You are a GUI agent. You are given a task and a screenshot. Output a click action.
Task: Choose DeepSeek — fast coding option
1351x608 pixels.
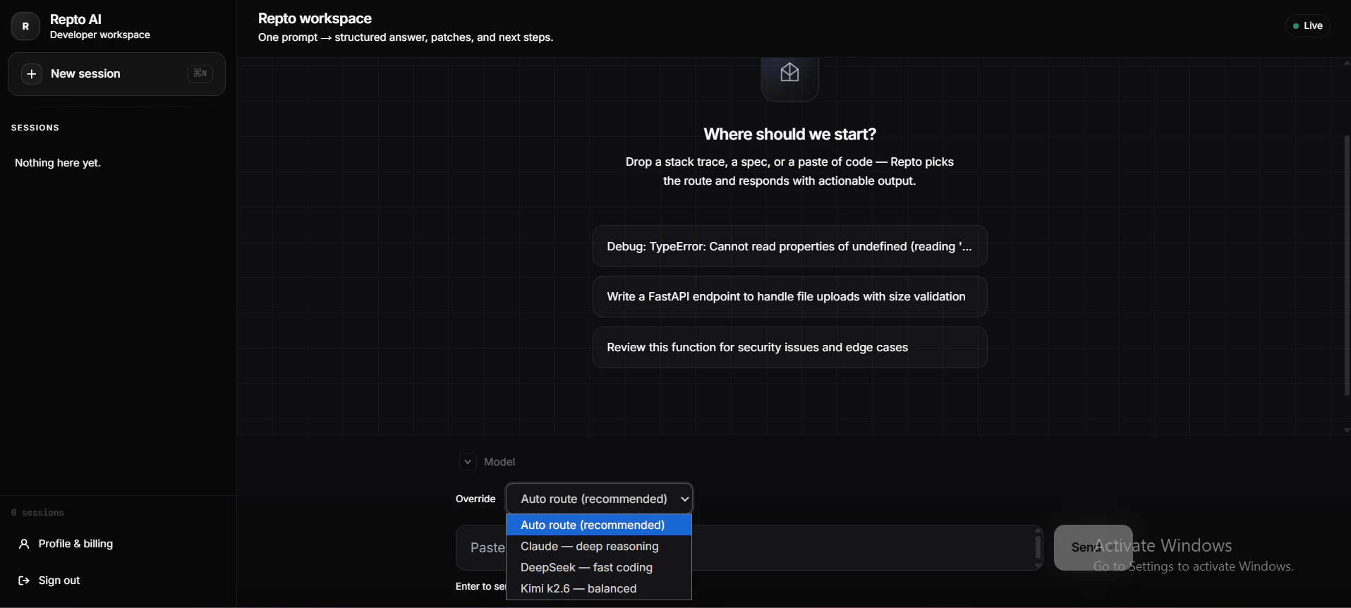[x=599, y=568]
